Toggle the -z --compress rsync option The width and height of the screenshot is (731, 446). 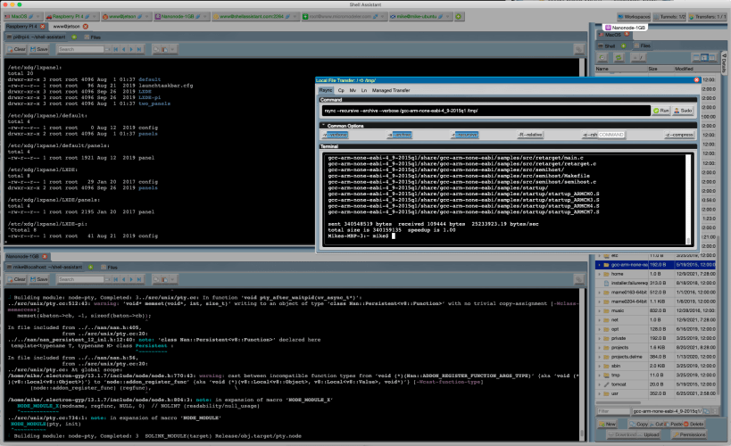679,135
